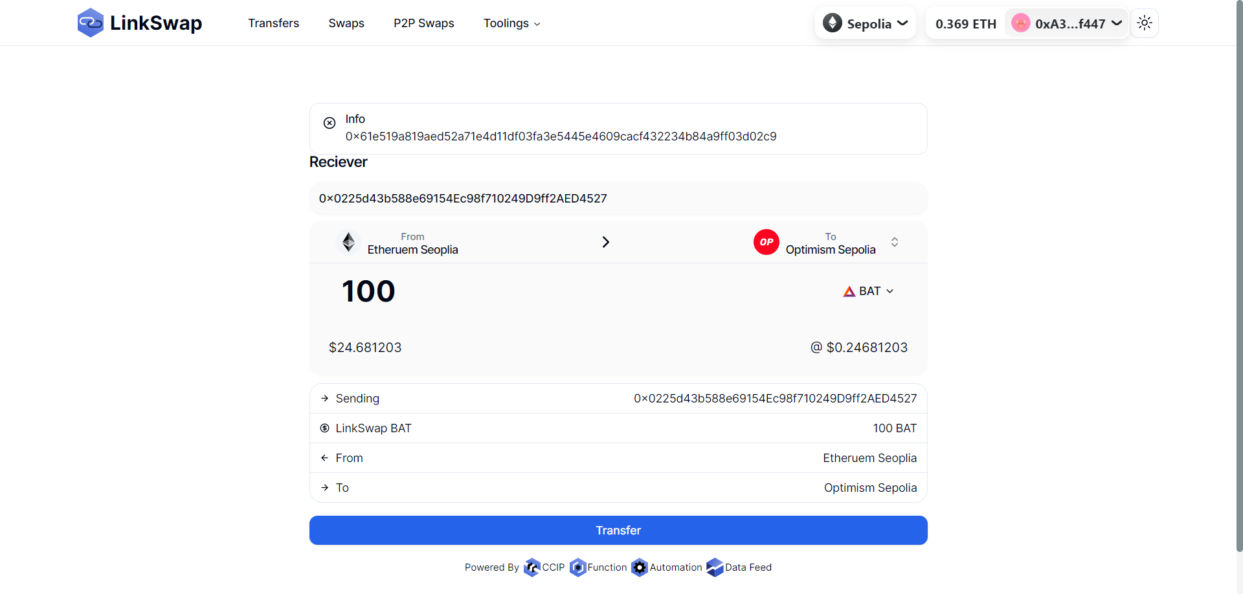This screenshot has width=1243, height=594.
Task: Click the page vertical scrollbar
Action: tap(1239, 275)
